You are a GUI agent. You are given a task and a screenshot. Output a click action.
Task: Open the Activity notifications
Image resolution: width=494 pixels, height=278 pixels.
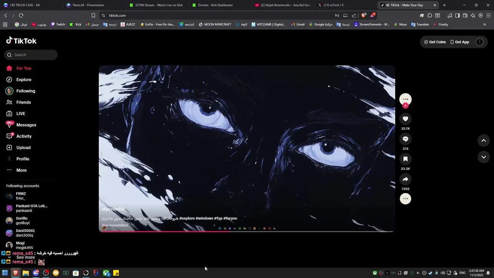pos(19,136)
